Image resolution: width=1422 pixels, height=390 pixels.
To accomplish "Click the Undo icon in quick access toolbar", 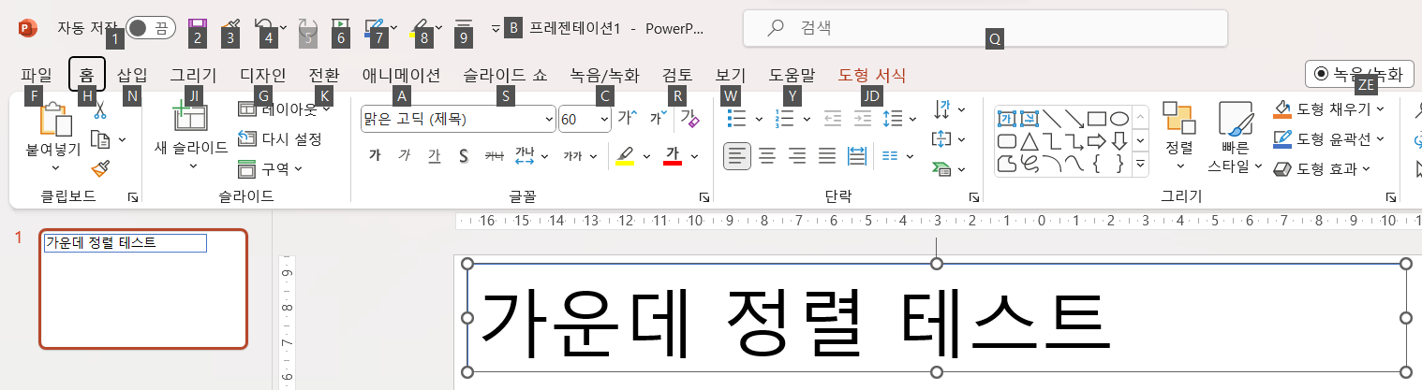I will (264, 27).
